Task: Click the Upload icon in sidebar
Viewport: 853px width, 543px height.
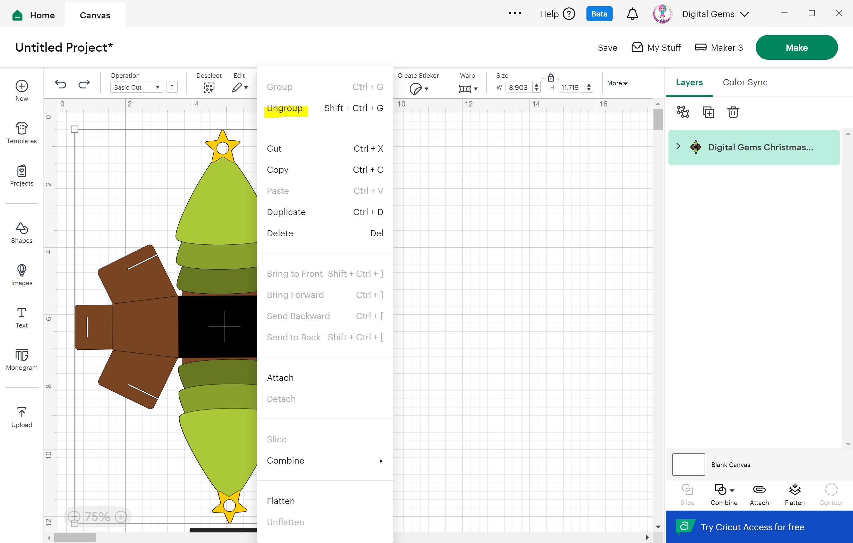Action: pos(22,417)
